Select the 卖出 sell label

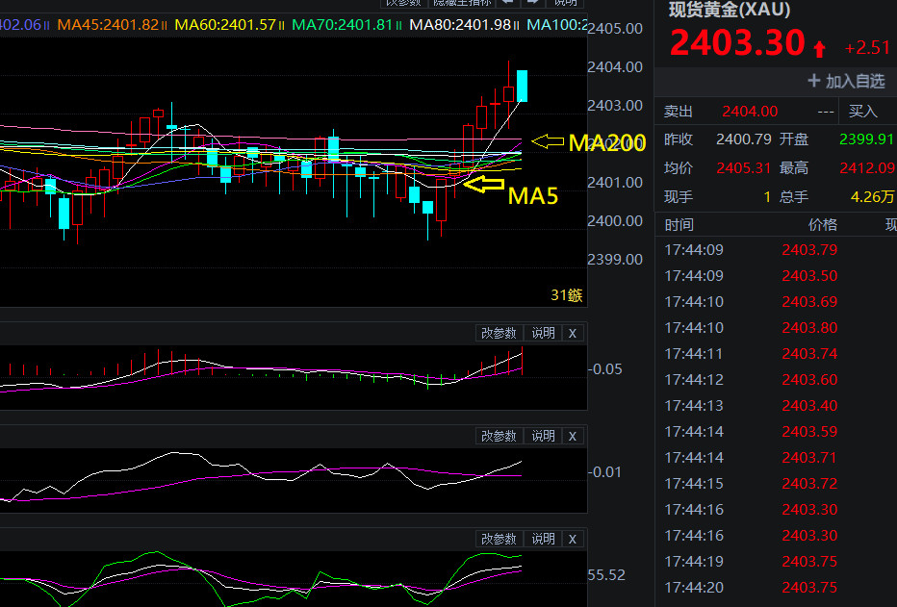[x=679, y=112]
